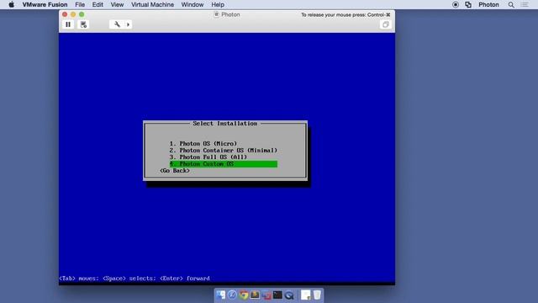538x303 pixels.
Task: Open the VMware Fusion menu
Action: pos(45,4)
